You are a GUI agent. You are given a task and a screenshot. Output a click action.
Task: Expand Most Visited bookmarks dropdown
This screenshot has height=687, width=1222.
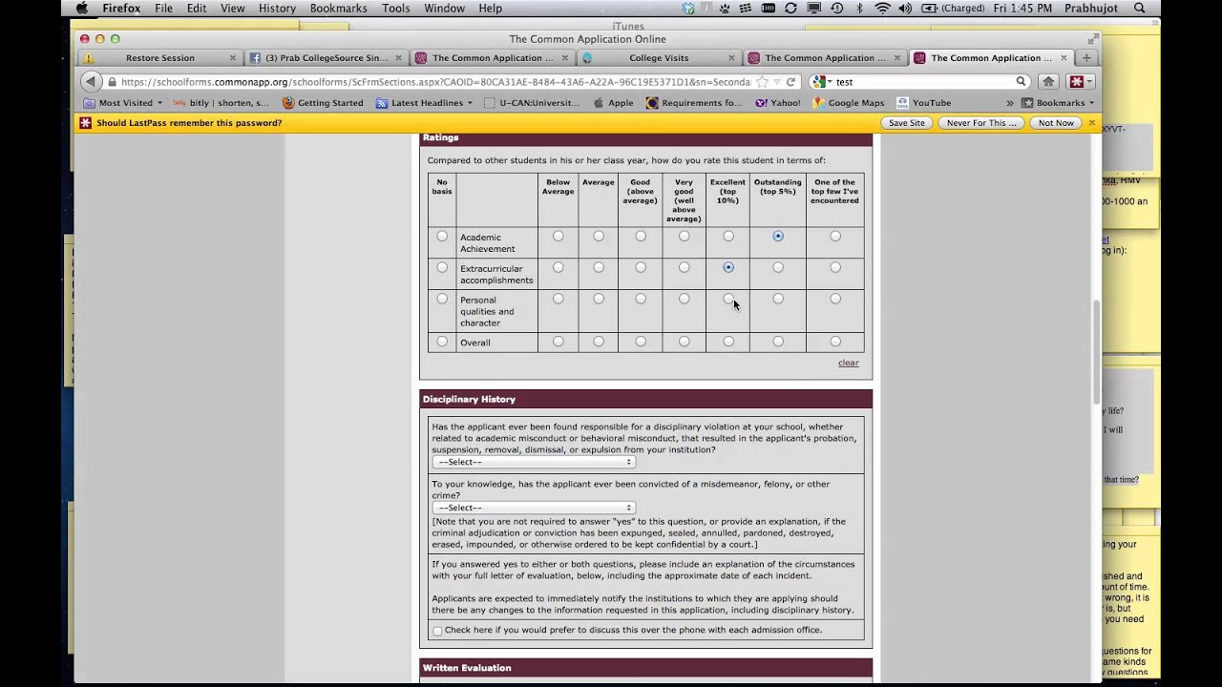point(123,103)
